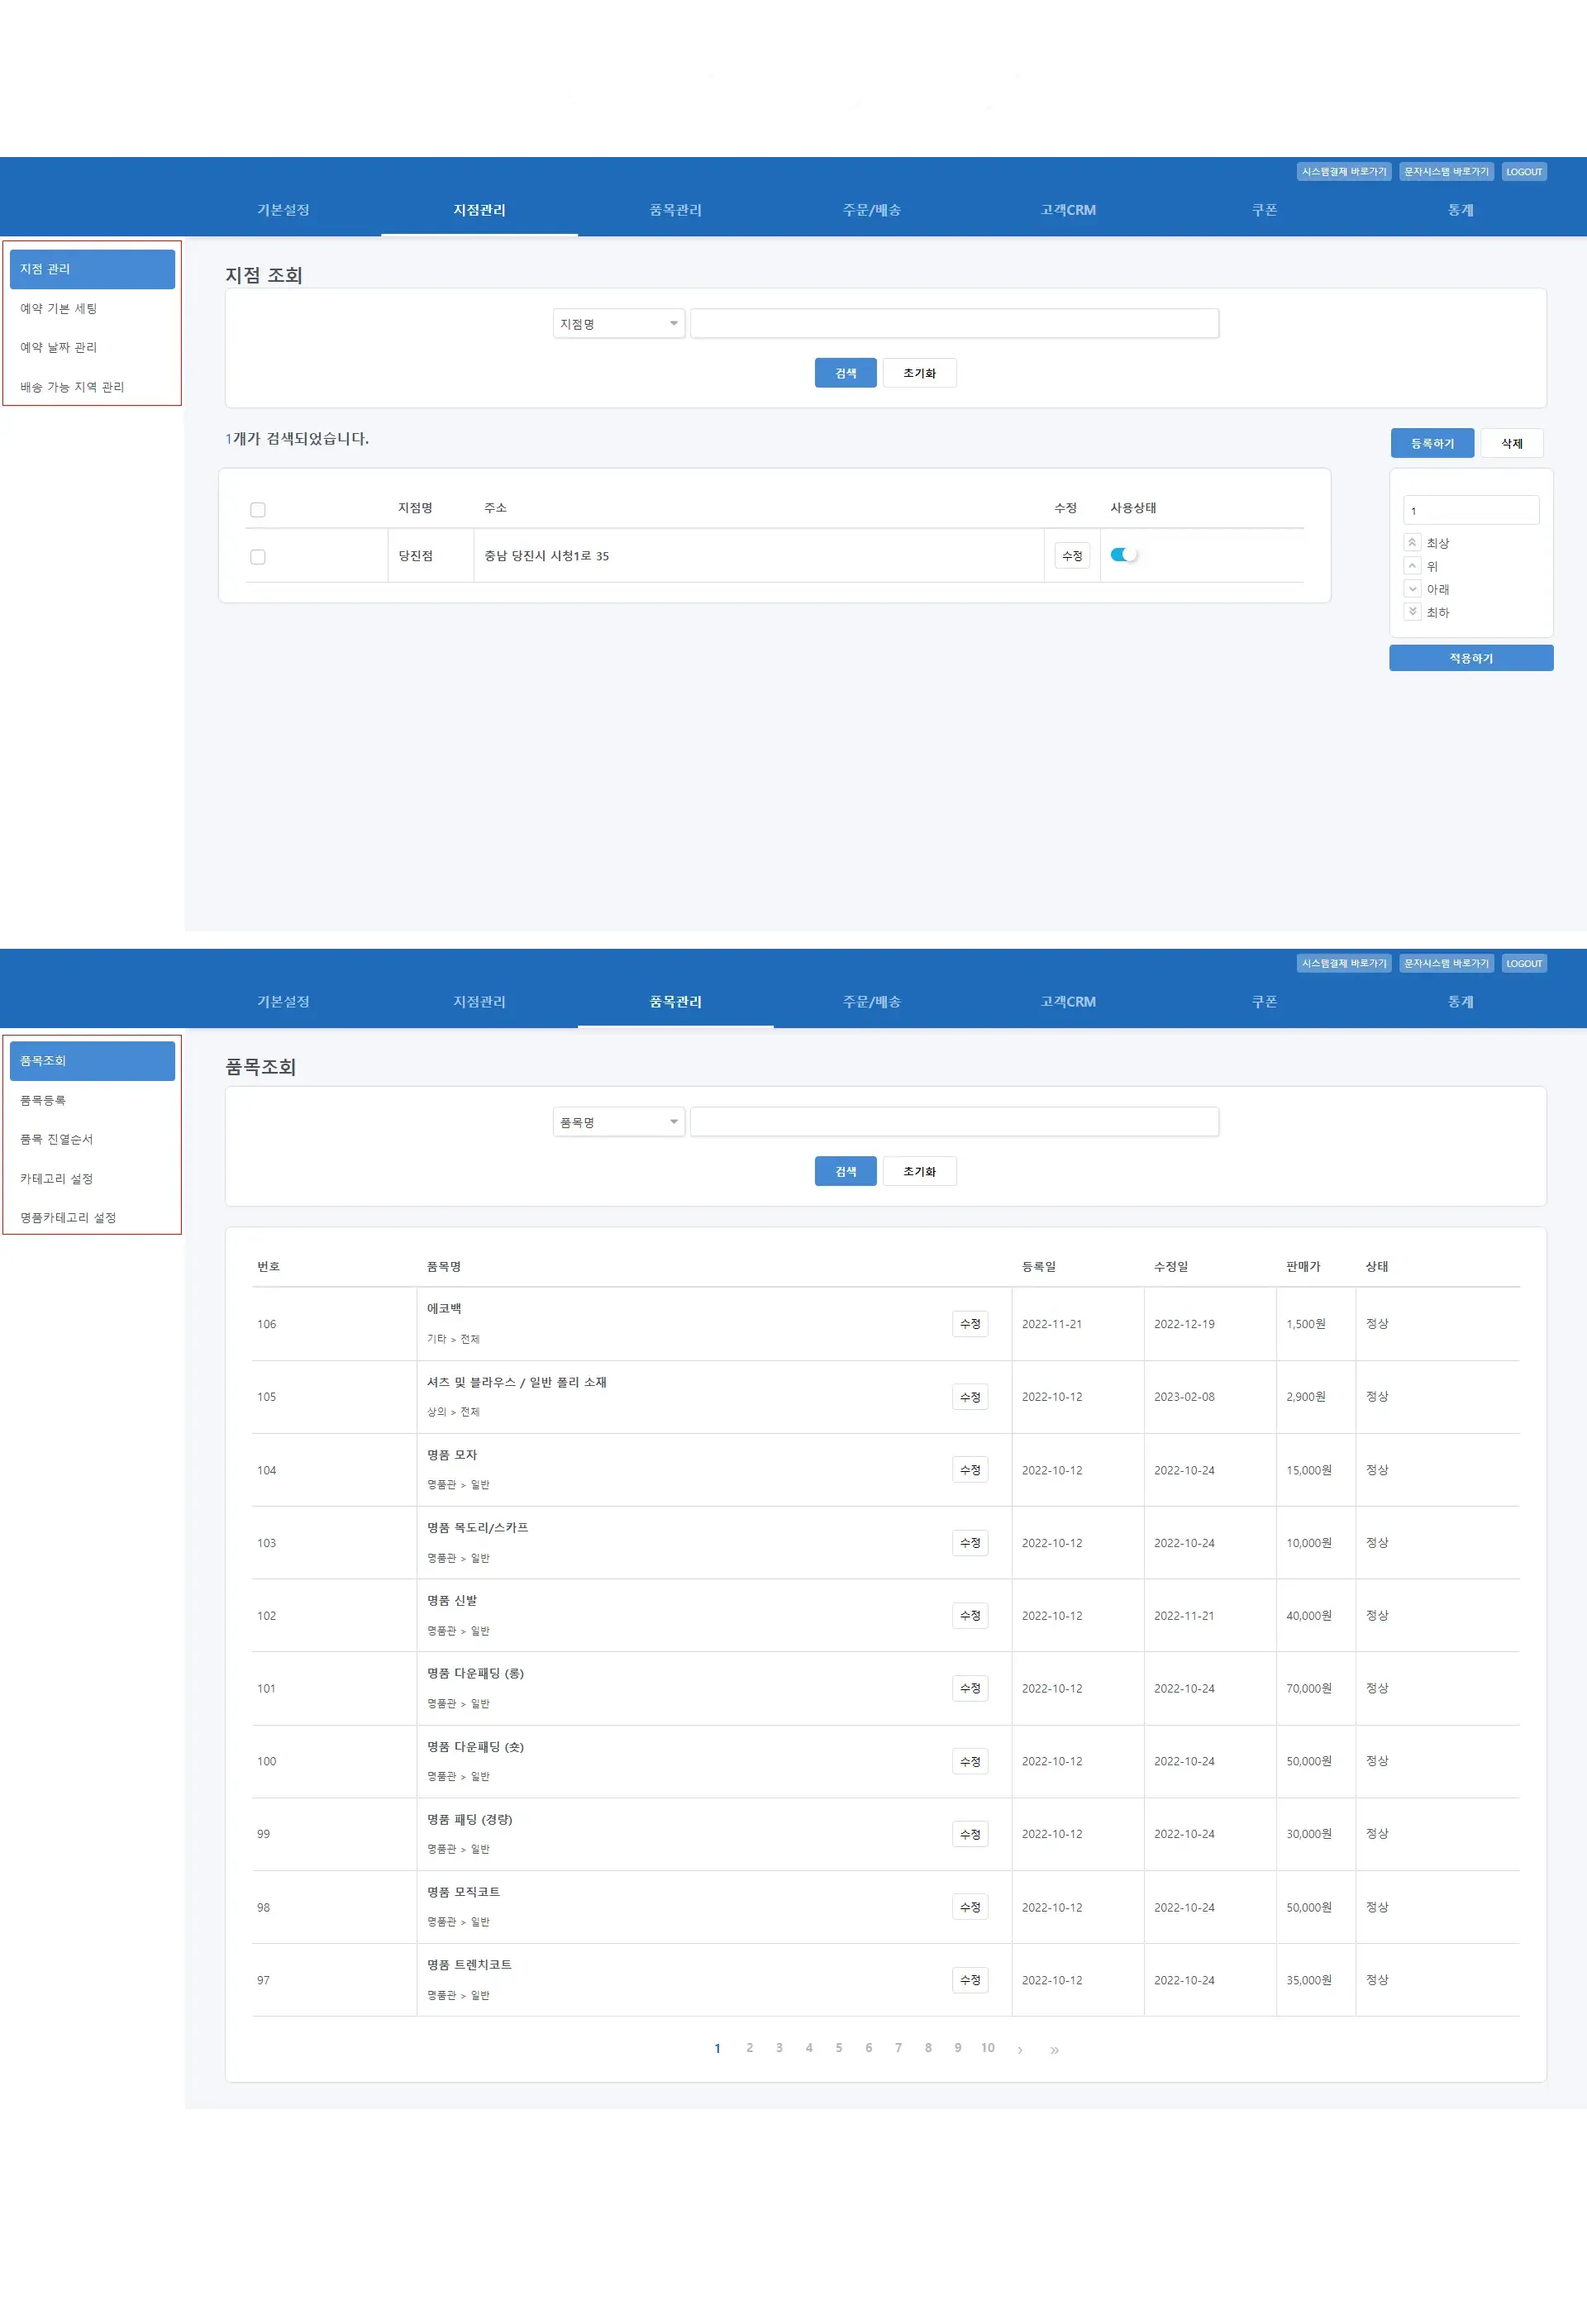Image resolution: width=1587 pixels, height=2324 pixels.
Task: Go to page 2 in pagination
Action: click(749, 2048)
